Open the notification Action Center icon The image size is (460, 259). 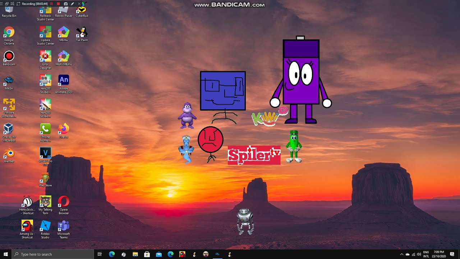(452, 254)
